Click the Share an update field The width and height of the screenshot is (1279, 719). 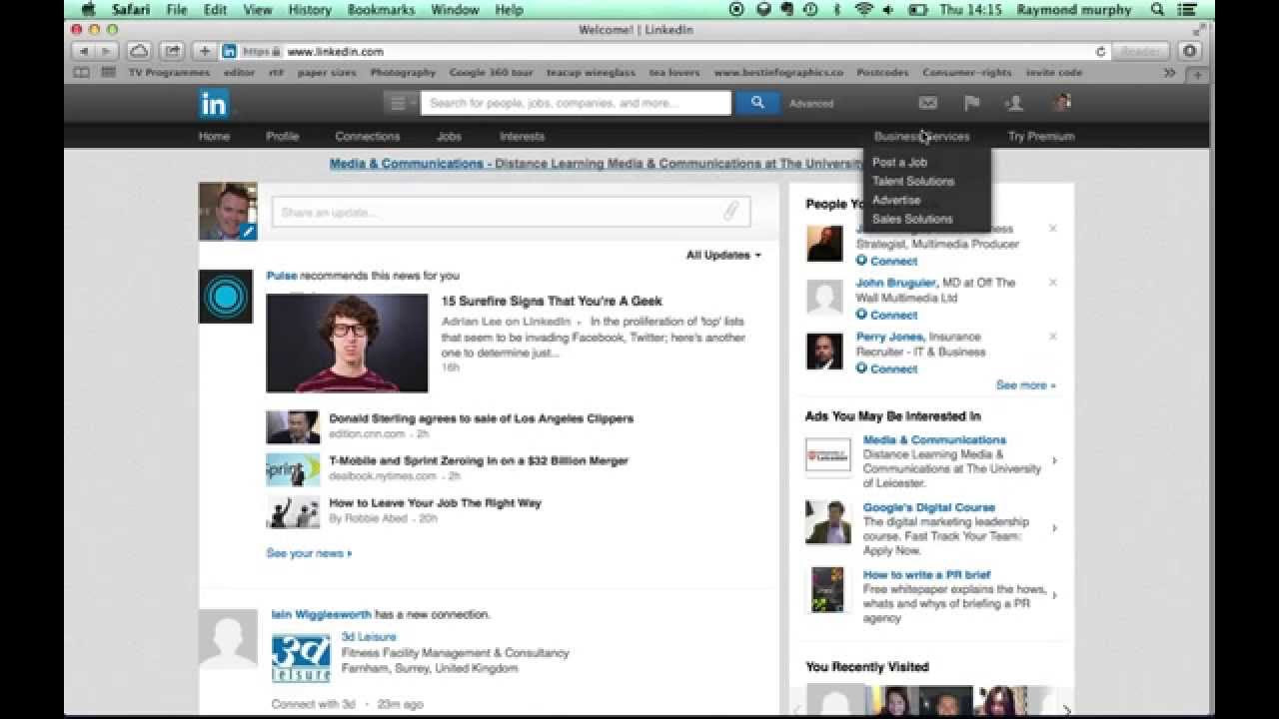pyautogui.click(x=511, y=212)
